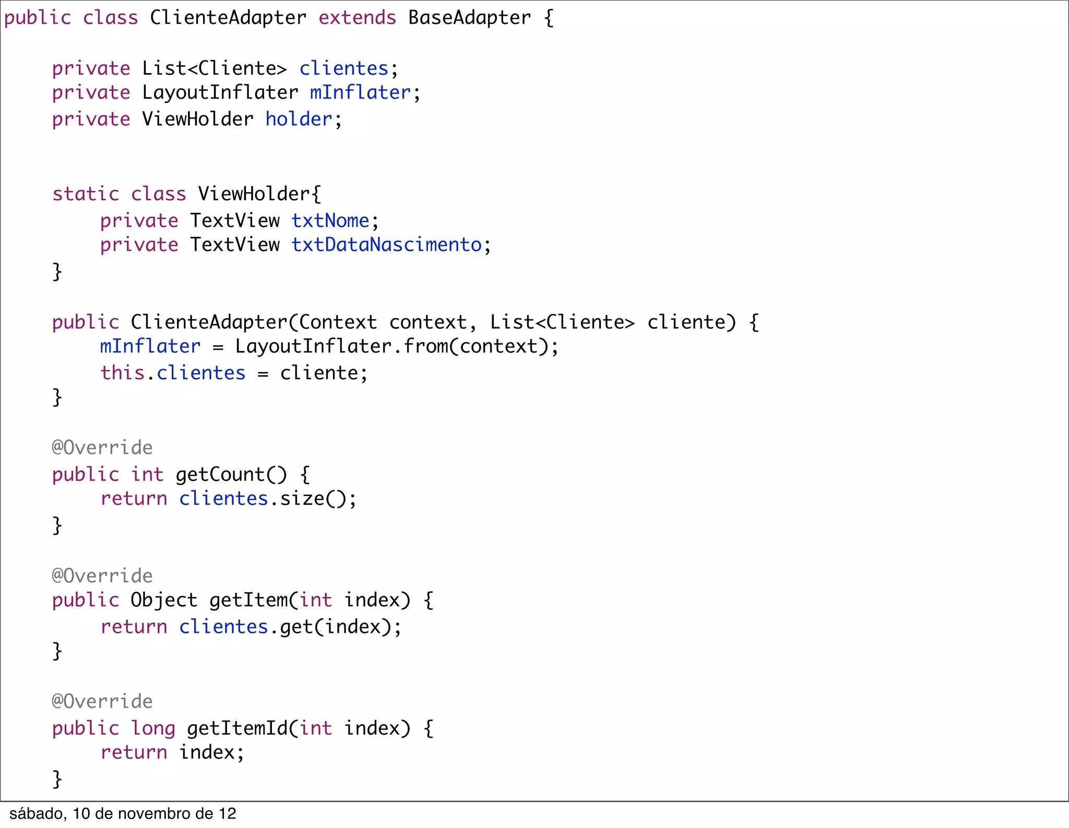Click 'index;' in the 'return index;' line
1069x828 pixels.
[x=212, y=752]
